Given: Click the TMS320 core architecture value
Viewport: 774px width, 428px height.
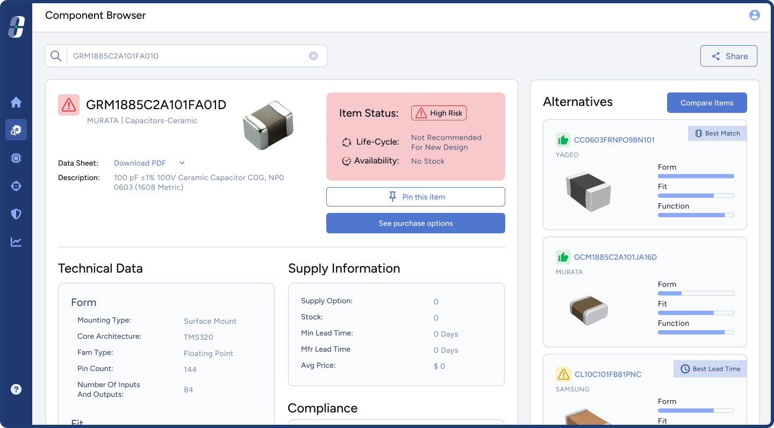Looking at the screenshot, I should pos(198,337).
